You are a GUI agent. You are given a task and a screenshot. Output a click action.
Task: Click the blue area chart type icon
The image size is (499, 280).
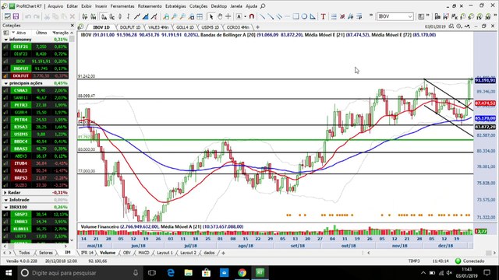146,16
